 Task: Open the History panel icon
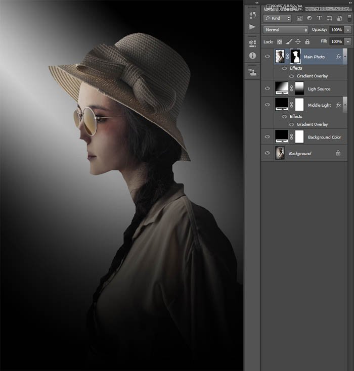[252, 15]
